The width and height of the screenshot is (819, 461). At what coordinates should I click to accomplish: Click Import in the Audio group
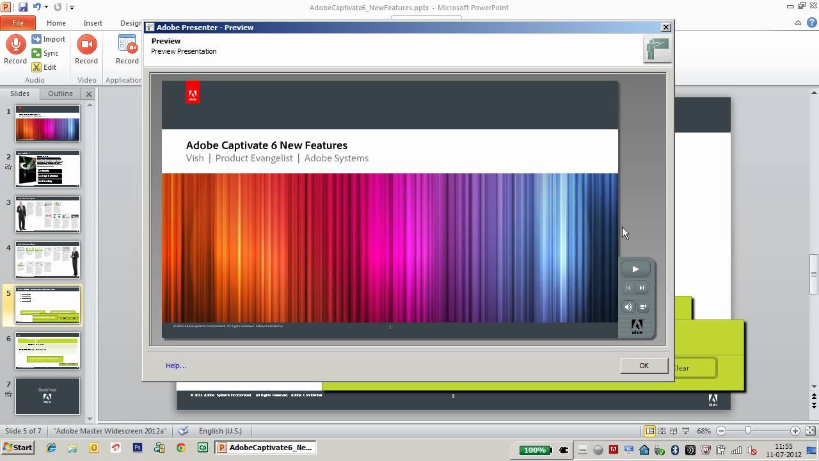click(x=49, y=39)
